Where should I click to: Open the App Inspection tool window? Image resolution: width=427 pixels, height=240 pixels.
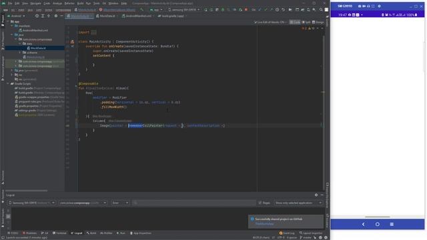(141, 233)
